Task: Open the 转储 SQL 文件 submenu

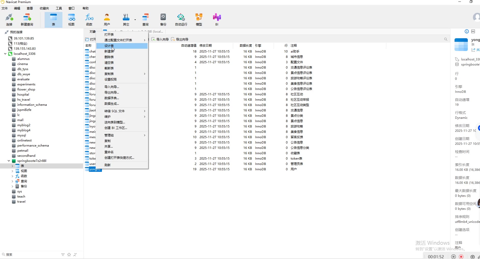Action: pos(122,111)
